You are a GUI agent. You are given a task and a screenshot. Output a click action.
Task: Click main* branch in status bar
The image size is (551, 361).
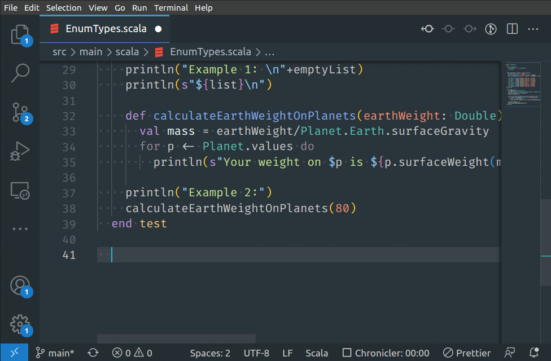click(x=55, y=353)
